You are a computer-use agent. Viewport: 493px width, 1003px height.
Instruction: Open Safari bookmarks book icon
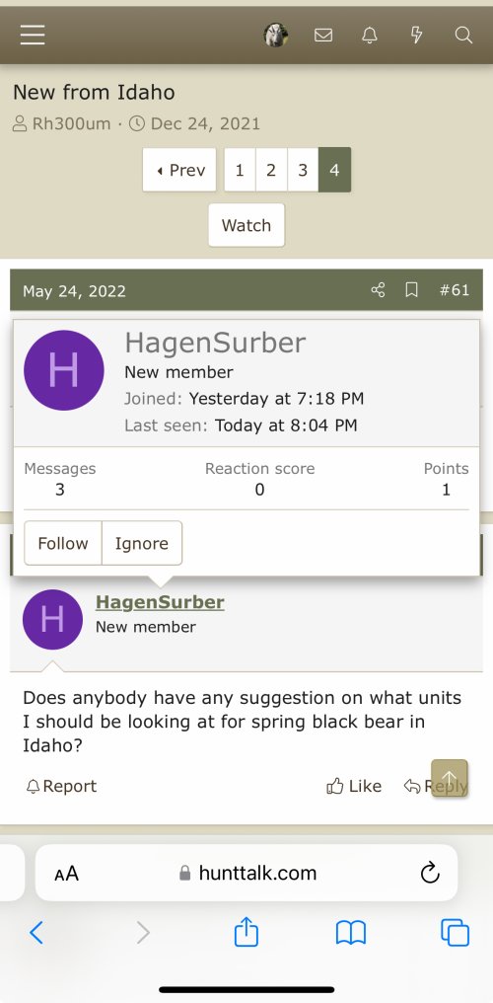351,933
